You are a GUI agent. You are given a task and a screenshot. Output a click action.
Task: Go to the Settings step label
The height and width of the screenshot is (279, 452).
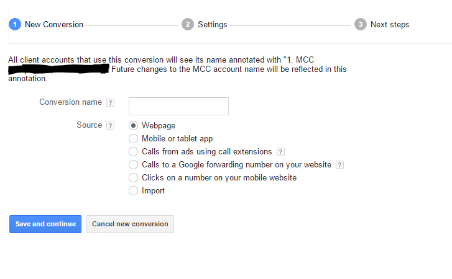(212, 25)
